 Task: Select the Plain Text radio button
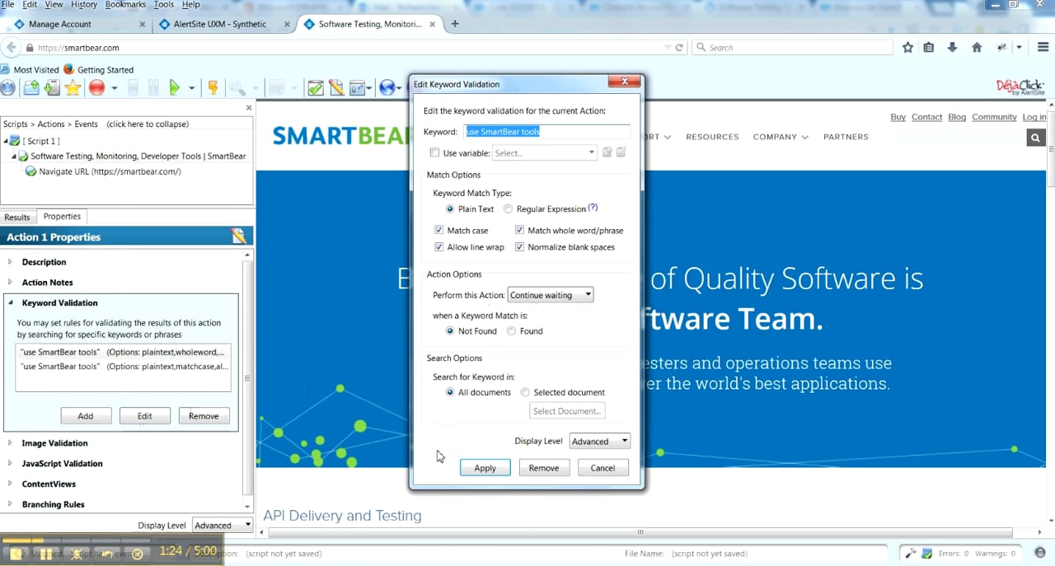pyautogui.click(x=450, y=209)
